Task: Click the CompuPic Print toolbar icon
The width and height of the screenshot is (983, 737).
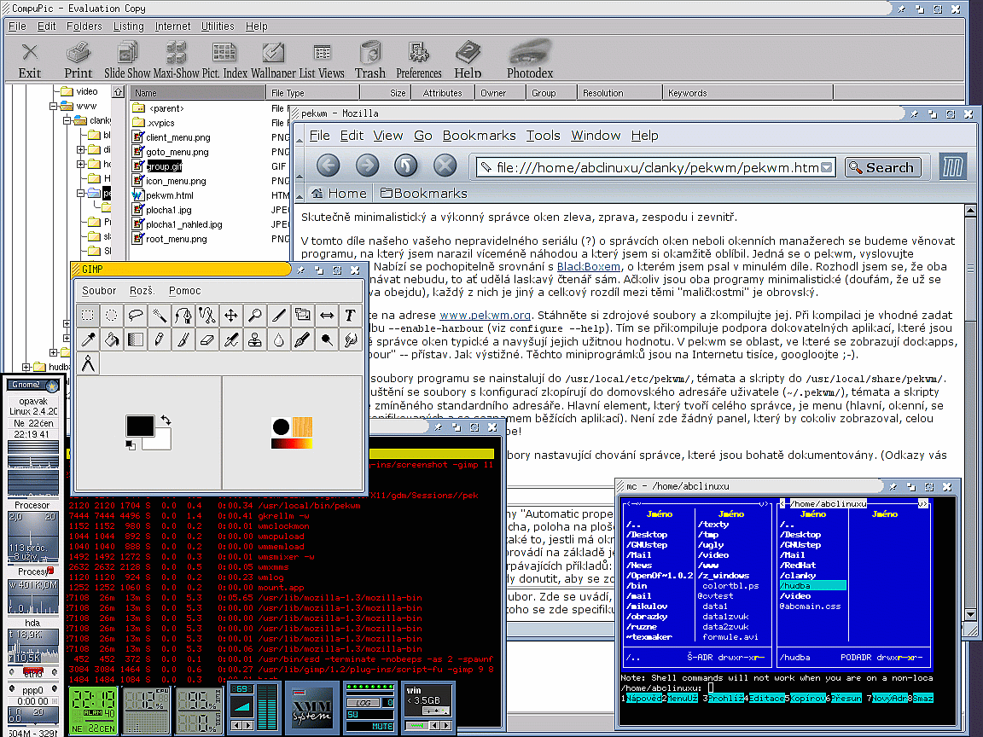Action: point(79,61)
